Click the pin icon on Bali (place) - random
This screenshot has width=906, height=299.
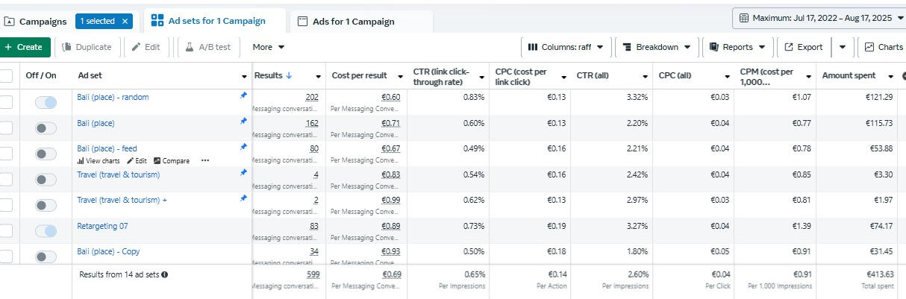(x=243, y=95)
